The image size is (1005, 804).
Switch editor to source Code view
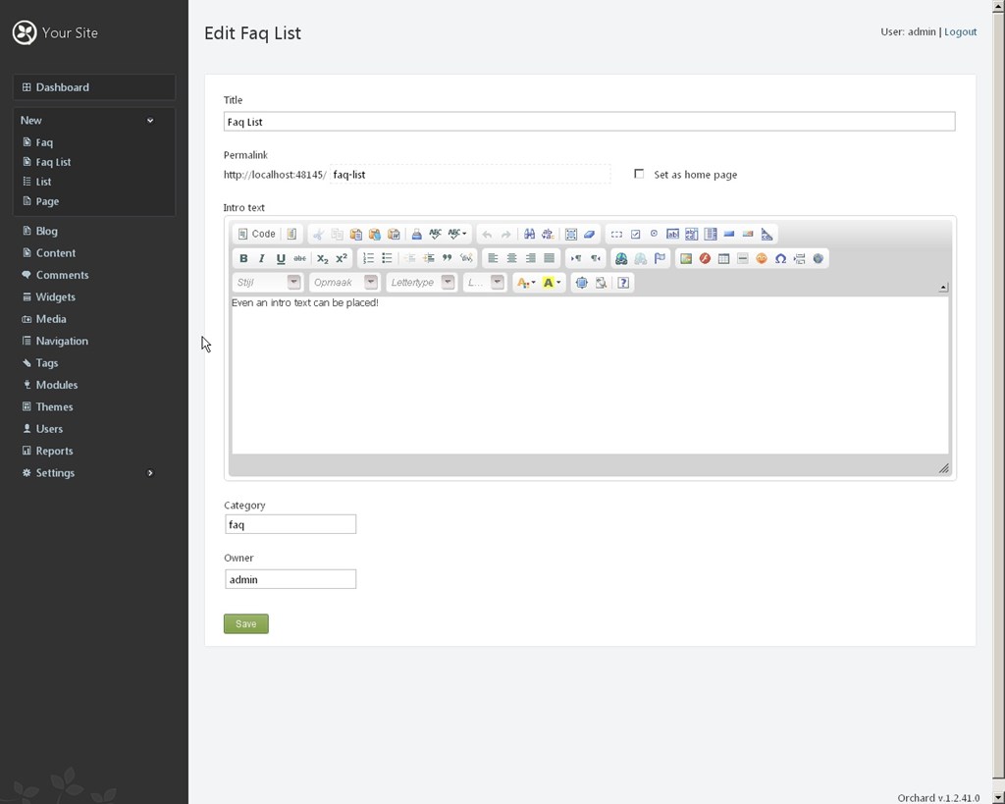pyautogui.click(x=256, y=234)
